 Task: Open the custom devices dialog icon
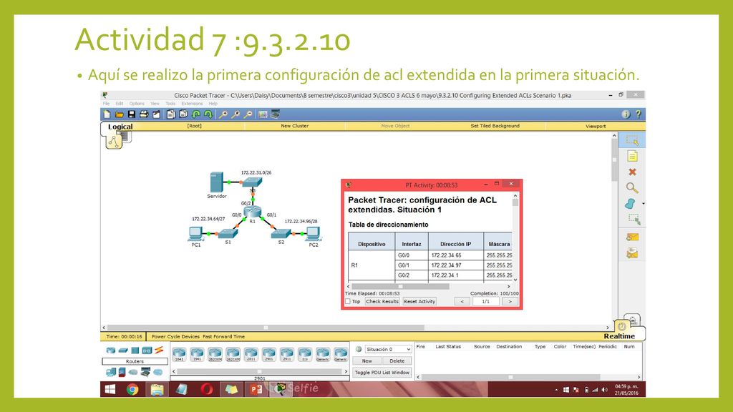coord(276,114)
